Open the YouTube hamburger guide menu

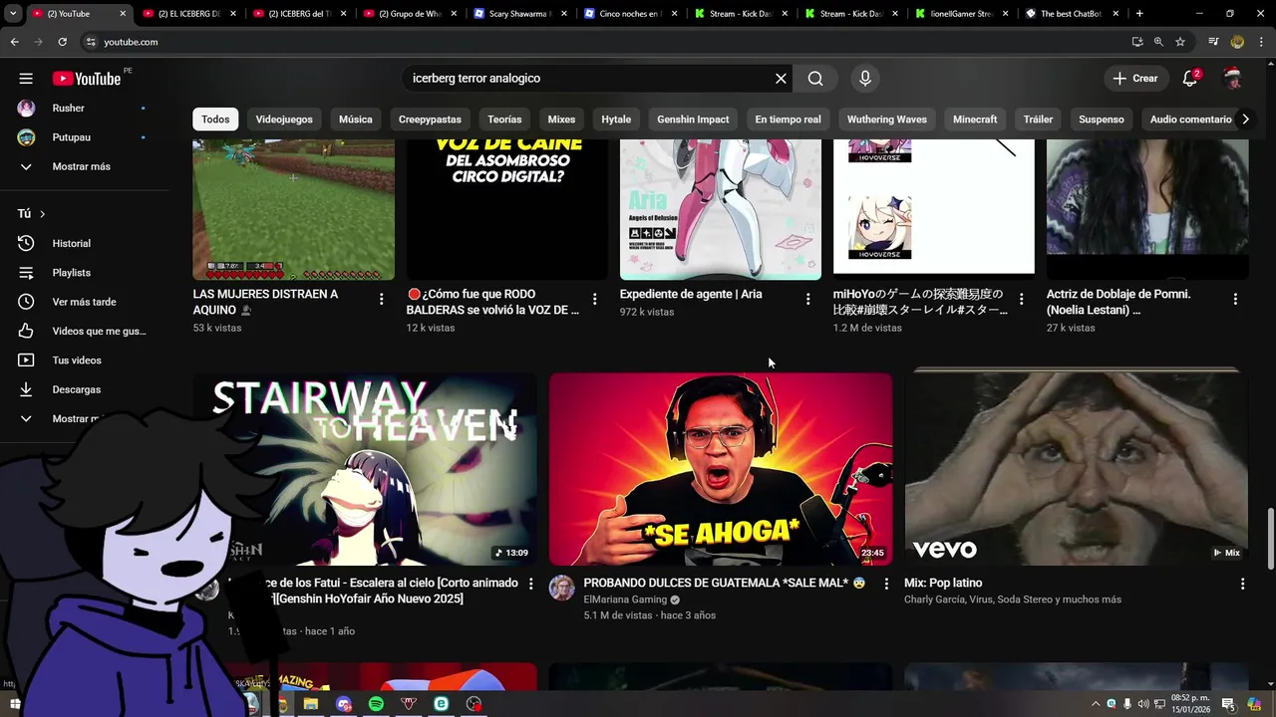(x=26, y=79)
